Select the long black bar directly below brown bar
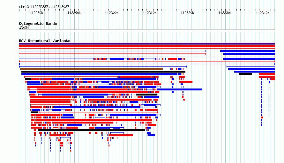The image size is (284, 163). click(x=103, y=72)
